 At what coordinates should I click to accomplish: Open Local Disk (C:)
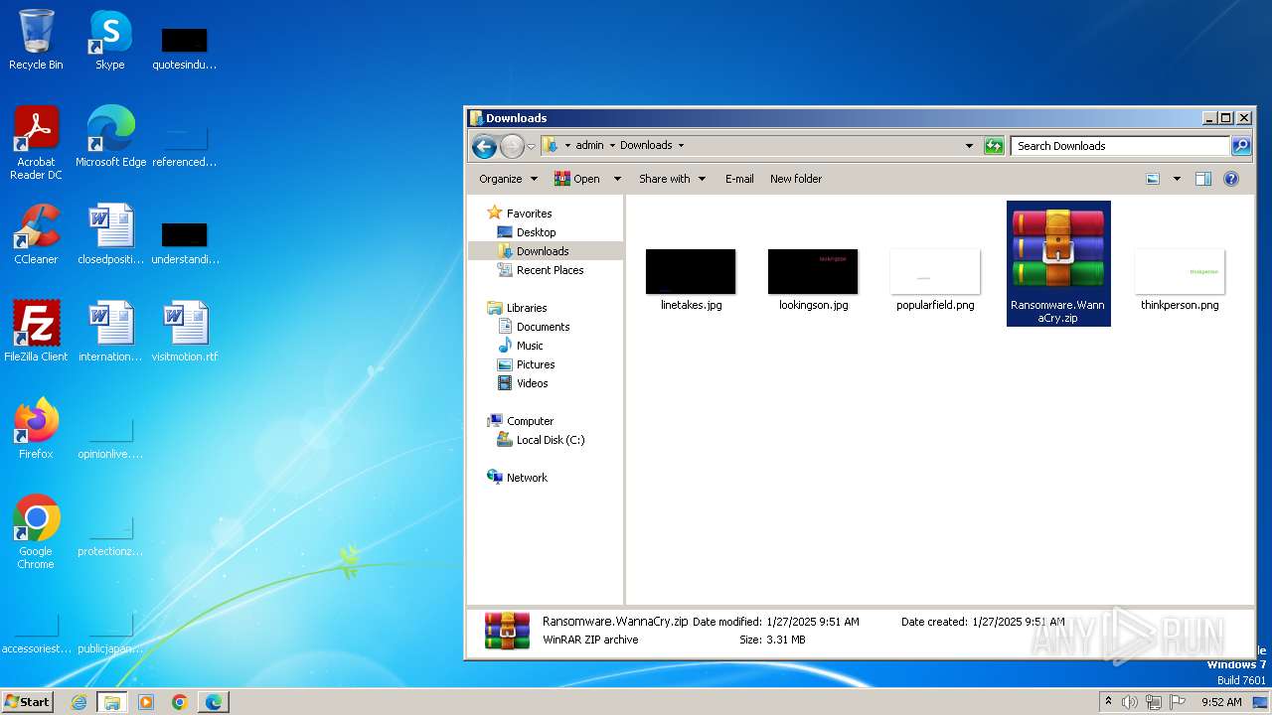click(x=551, y=440)
